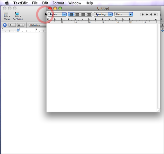Click the left tab stop arrow icon
Viewport: 164px width, 154px height.
143,14
